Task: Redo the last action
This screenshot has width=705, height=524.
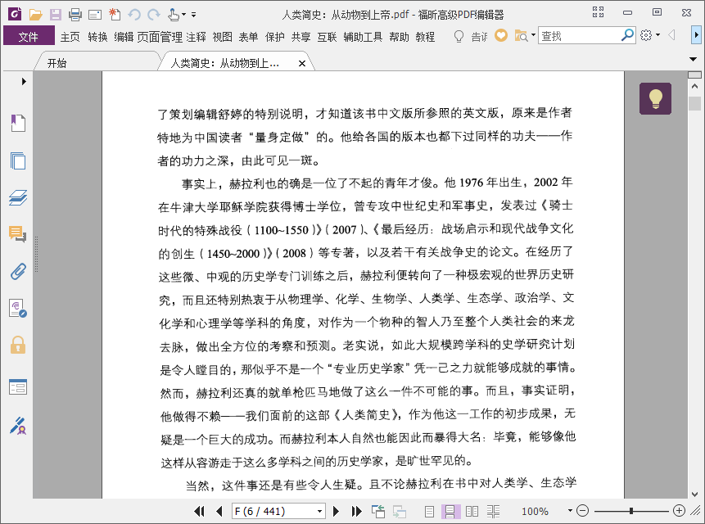Action: click(x=154, y=15)
